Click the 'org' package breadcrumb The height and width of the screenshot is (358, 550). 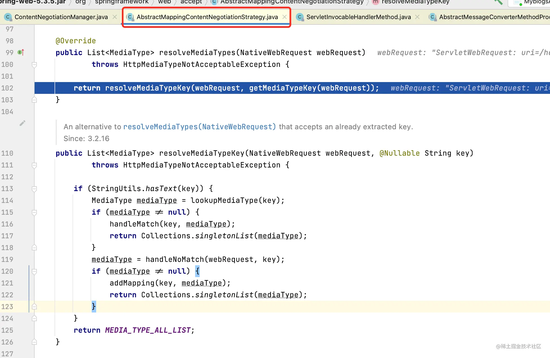[80, 2]
